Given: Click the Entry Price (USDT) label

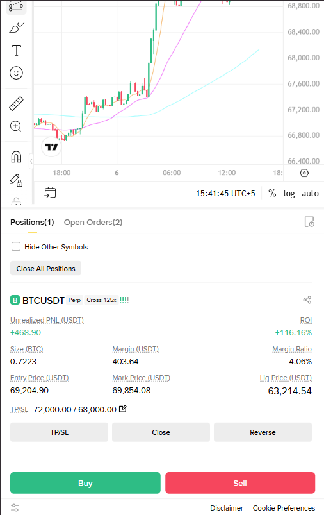Looking at the screenshot, I should point(39,378).
